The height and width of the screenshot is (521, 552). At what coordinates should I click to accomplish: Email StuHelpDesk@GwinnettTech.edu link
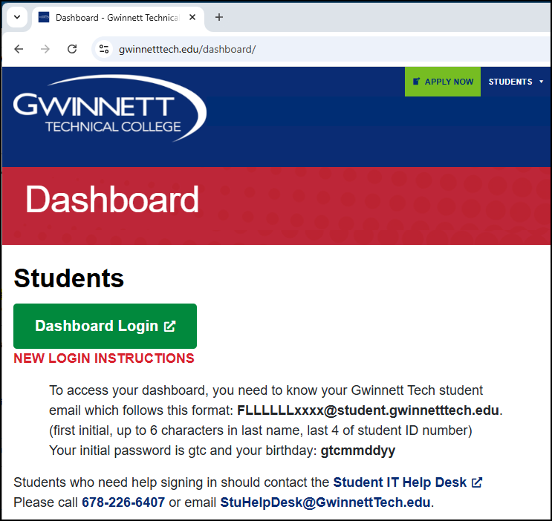325,502
